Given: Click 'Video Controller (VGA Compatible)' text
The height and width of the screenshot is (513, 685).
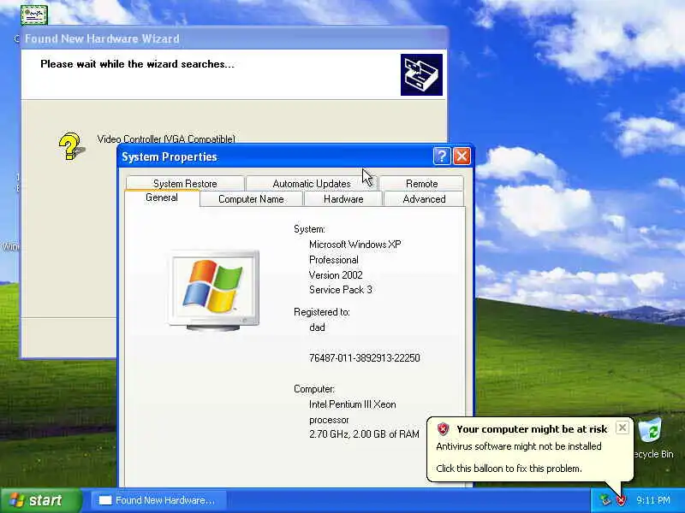Looking at the screenshot, I should point(166,139).
